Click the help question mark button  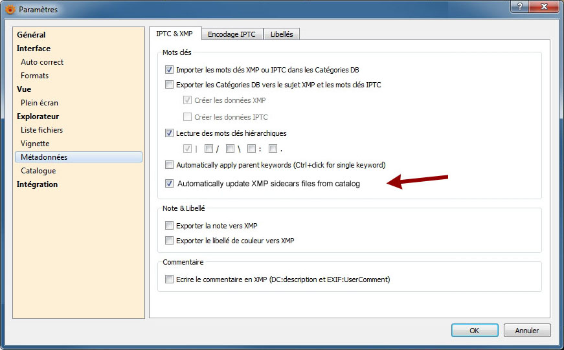tap(520, 6)
